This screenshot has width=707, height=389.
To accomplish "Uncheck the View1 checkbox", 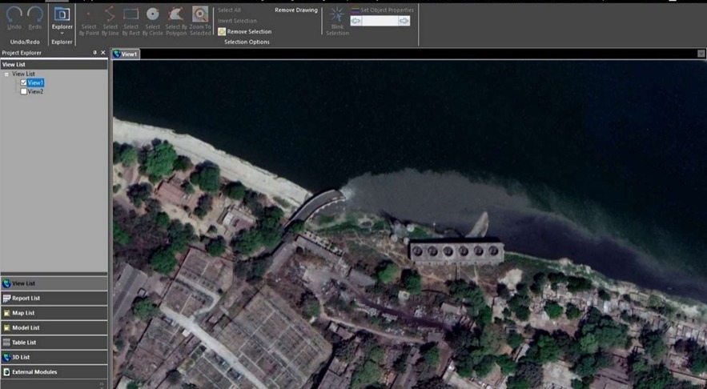I will point(24,82).
